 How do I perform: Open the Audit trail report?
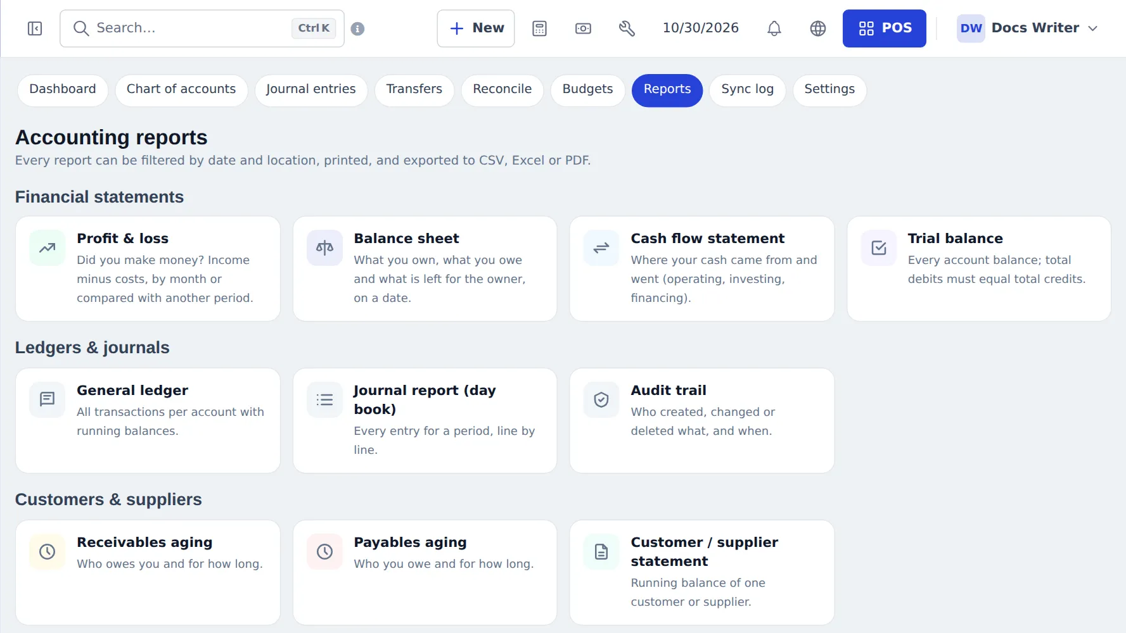[x=702, y=420]
